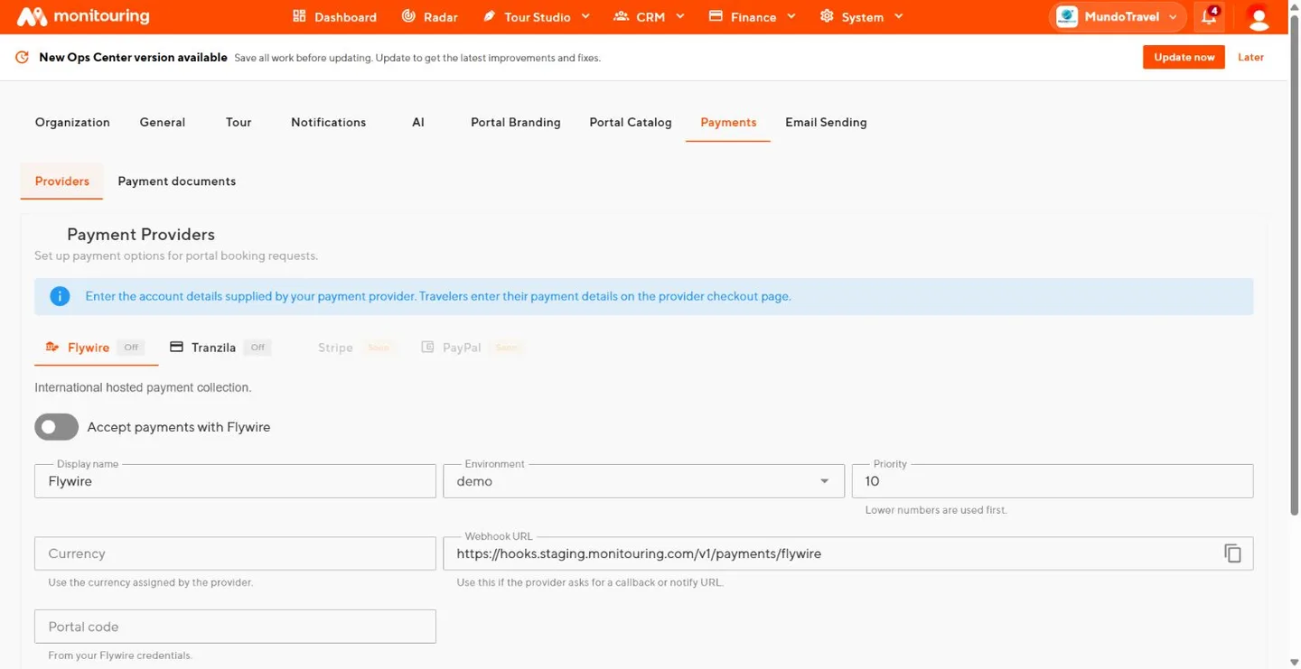Expand the Tour Studio menu chevron

[585, 16]
